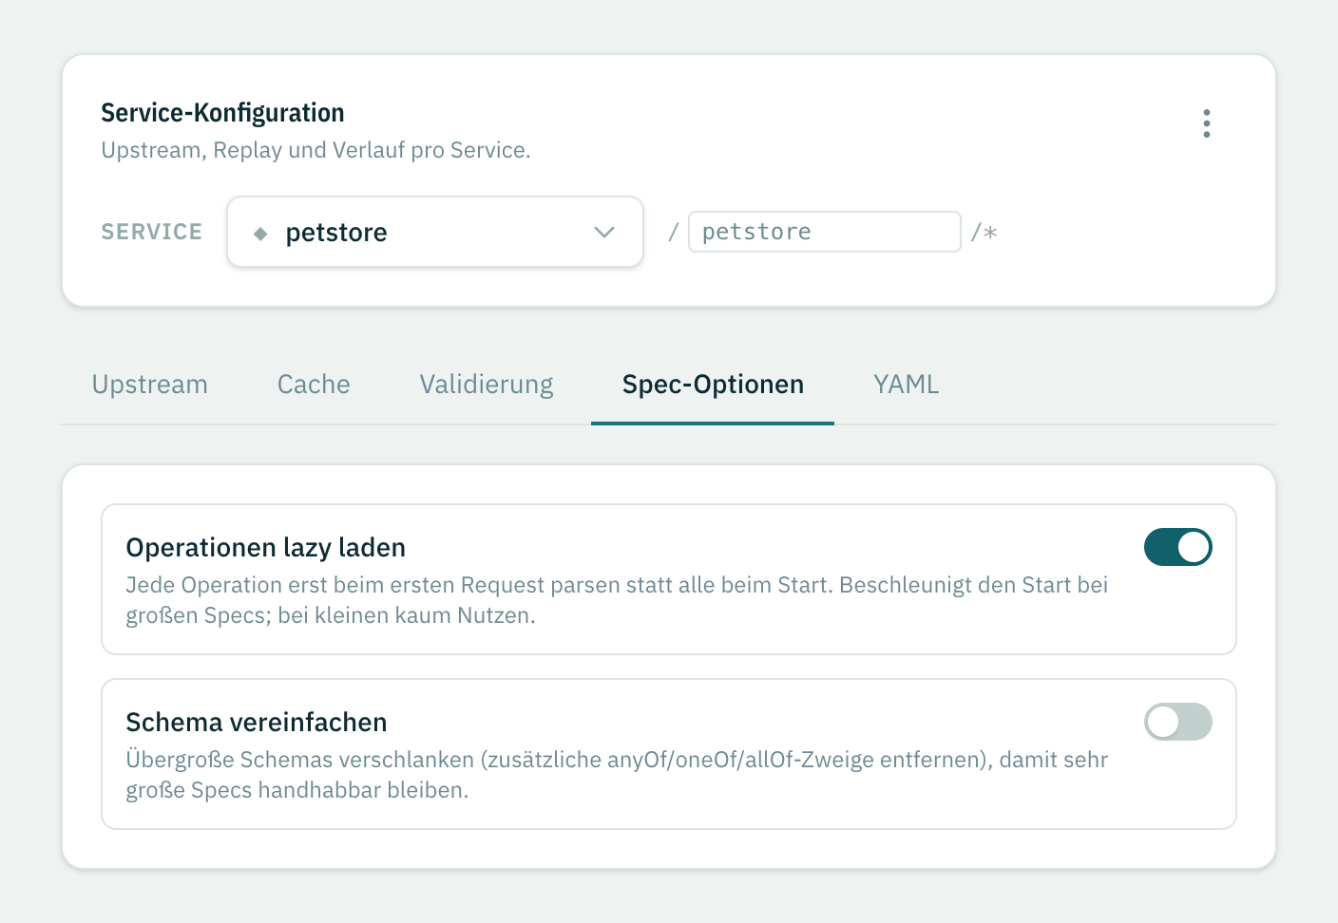Enable the Schema vereinfachen toggle
1338x923 pixels.
pos(1177,722)
